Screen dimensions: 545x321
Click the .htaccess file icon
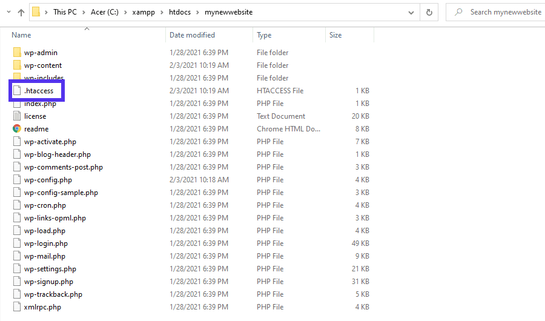17,91
